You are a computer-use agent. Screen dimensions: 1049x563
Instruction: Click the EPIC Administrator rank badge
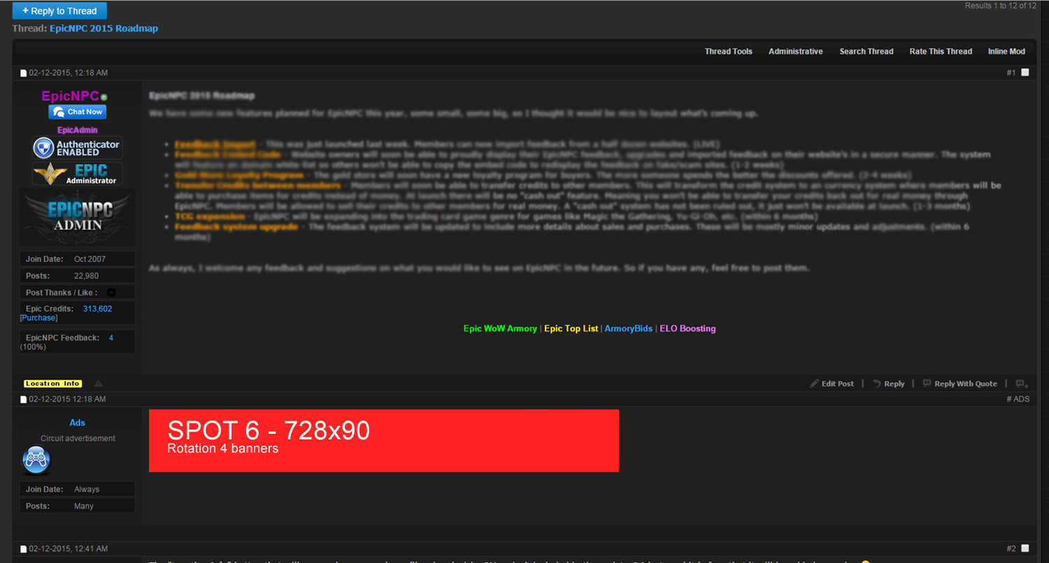(x=78, y=174)
